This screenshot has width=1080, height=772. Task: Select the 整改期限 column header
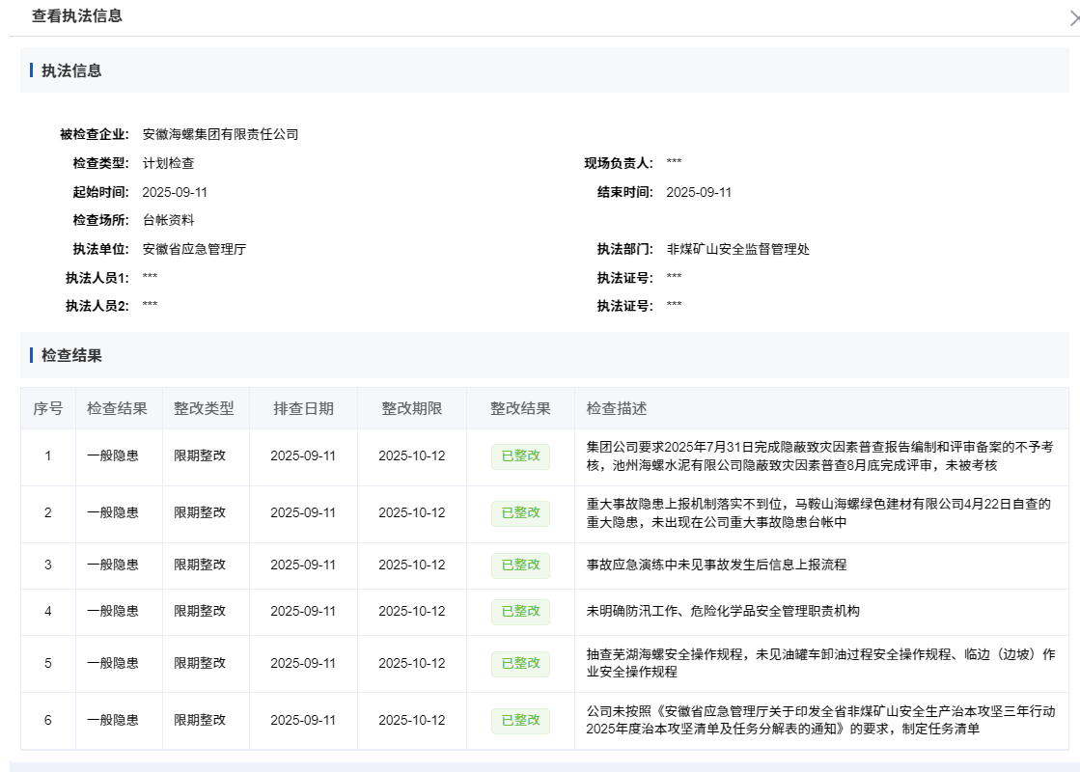coord(412,408)
